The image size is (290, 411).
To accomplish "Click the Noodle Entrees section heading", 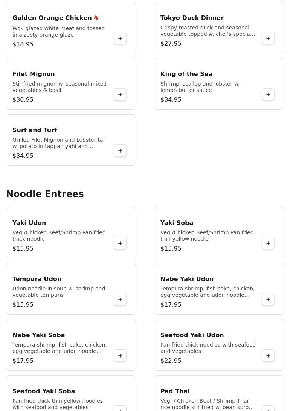I will coord(45,194).
